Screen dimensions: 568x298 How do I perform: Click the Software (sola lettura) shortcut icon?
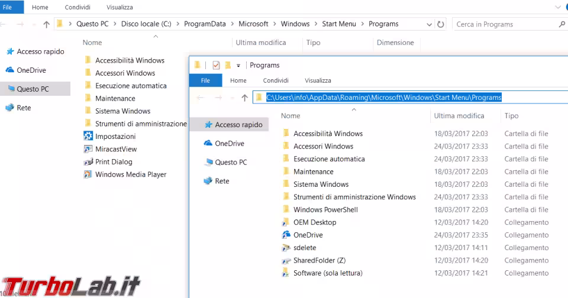[x=286, y=273]
